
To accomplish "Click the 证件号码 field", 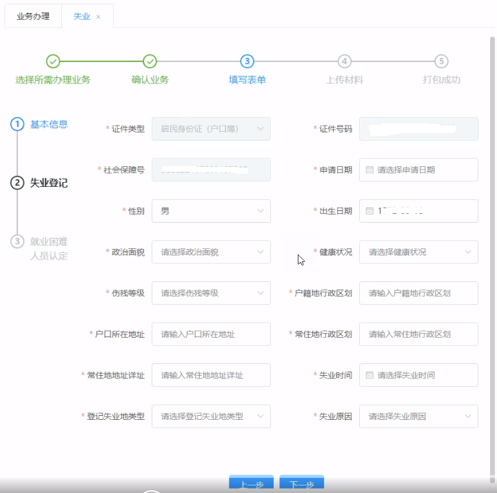I will pyautogui.click(x=418, y=129).
